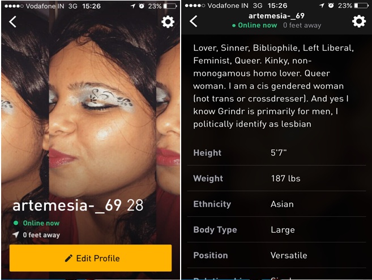Select the Ethnicity row showing Asian
Viewport: 372px width, 280px height.
[277, 204]
